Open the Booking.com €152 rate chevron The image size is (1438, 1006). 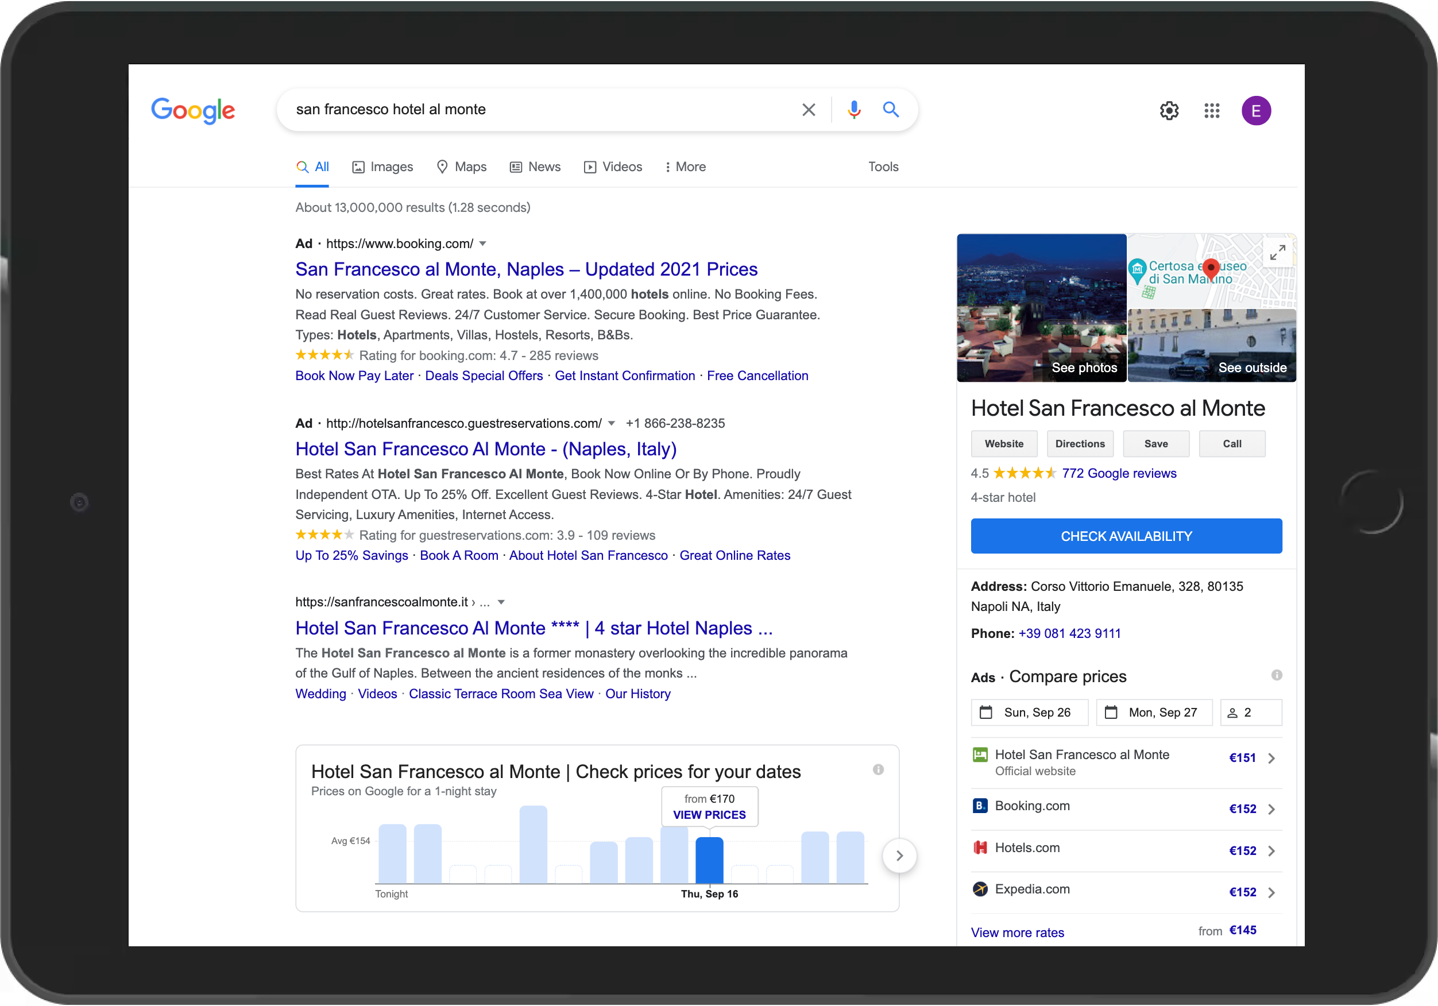(x=1271, y=808)
